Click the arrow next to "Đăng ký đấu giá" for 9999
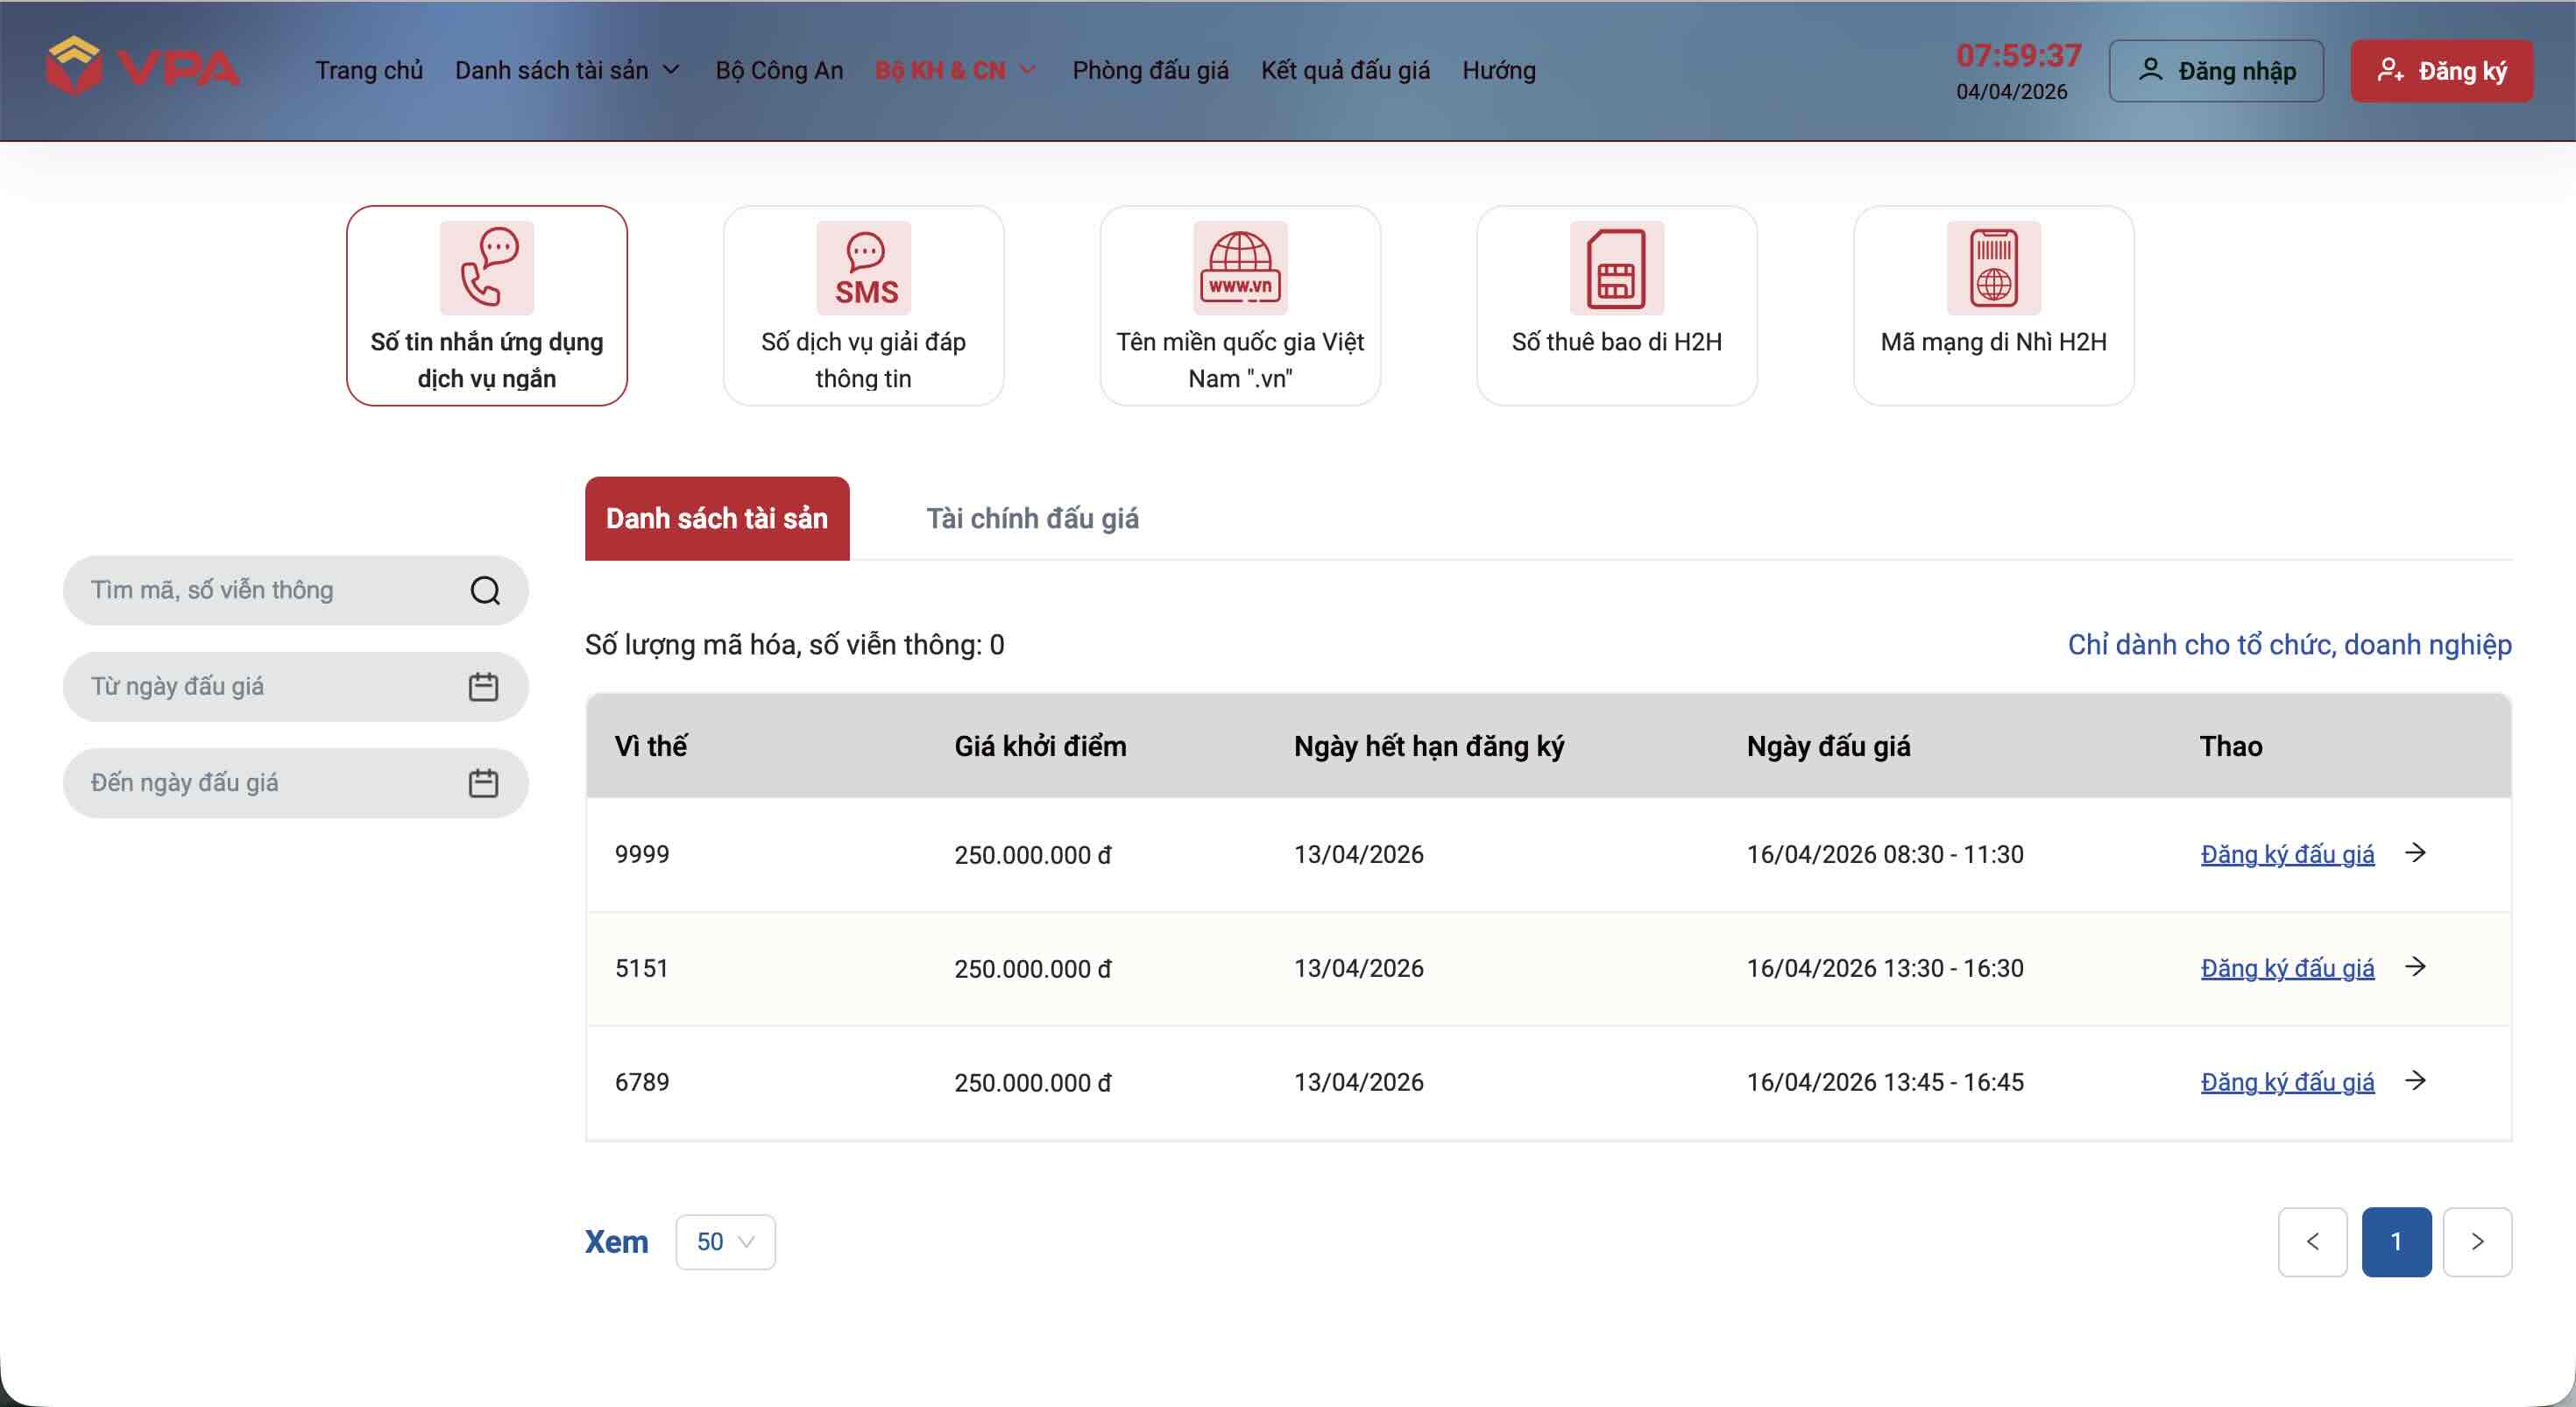The image size is (2576, 1407). coord(2417,853)
